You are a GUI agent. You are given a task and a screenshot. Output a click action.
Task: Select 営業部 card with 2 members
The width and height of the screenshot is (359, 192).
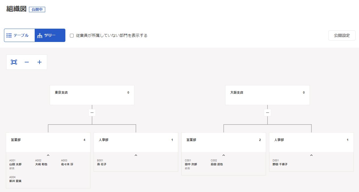[x=224, y=142]
